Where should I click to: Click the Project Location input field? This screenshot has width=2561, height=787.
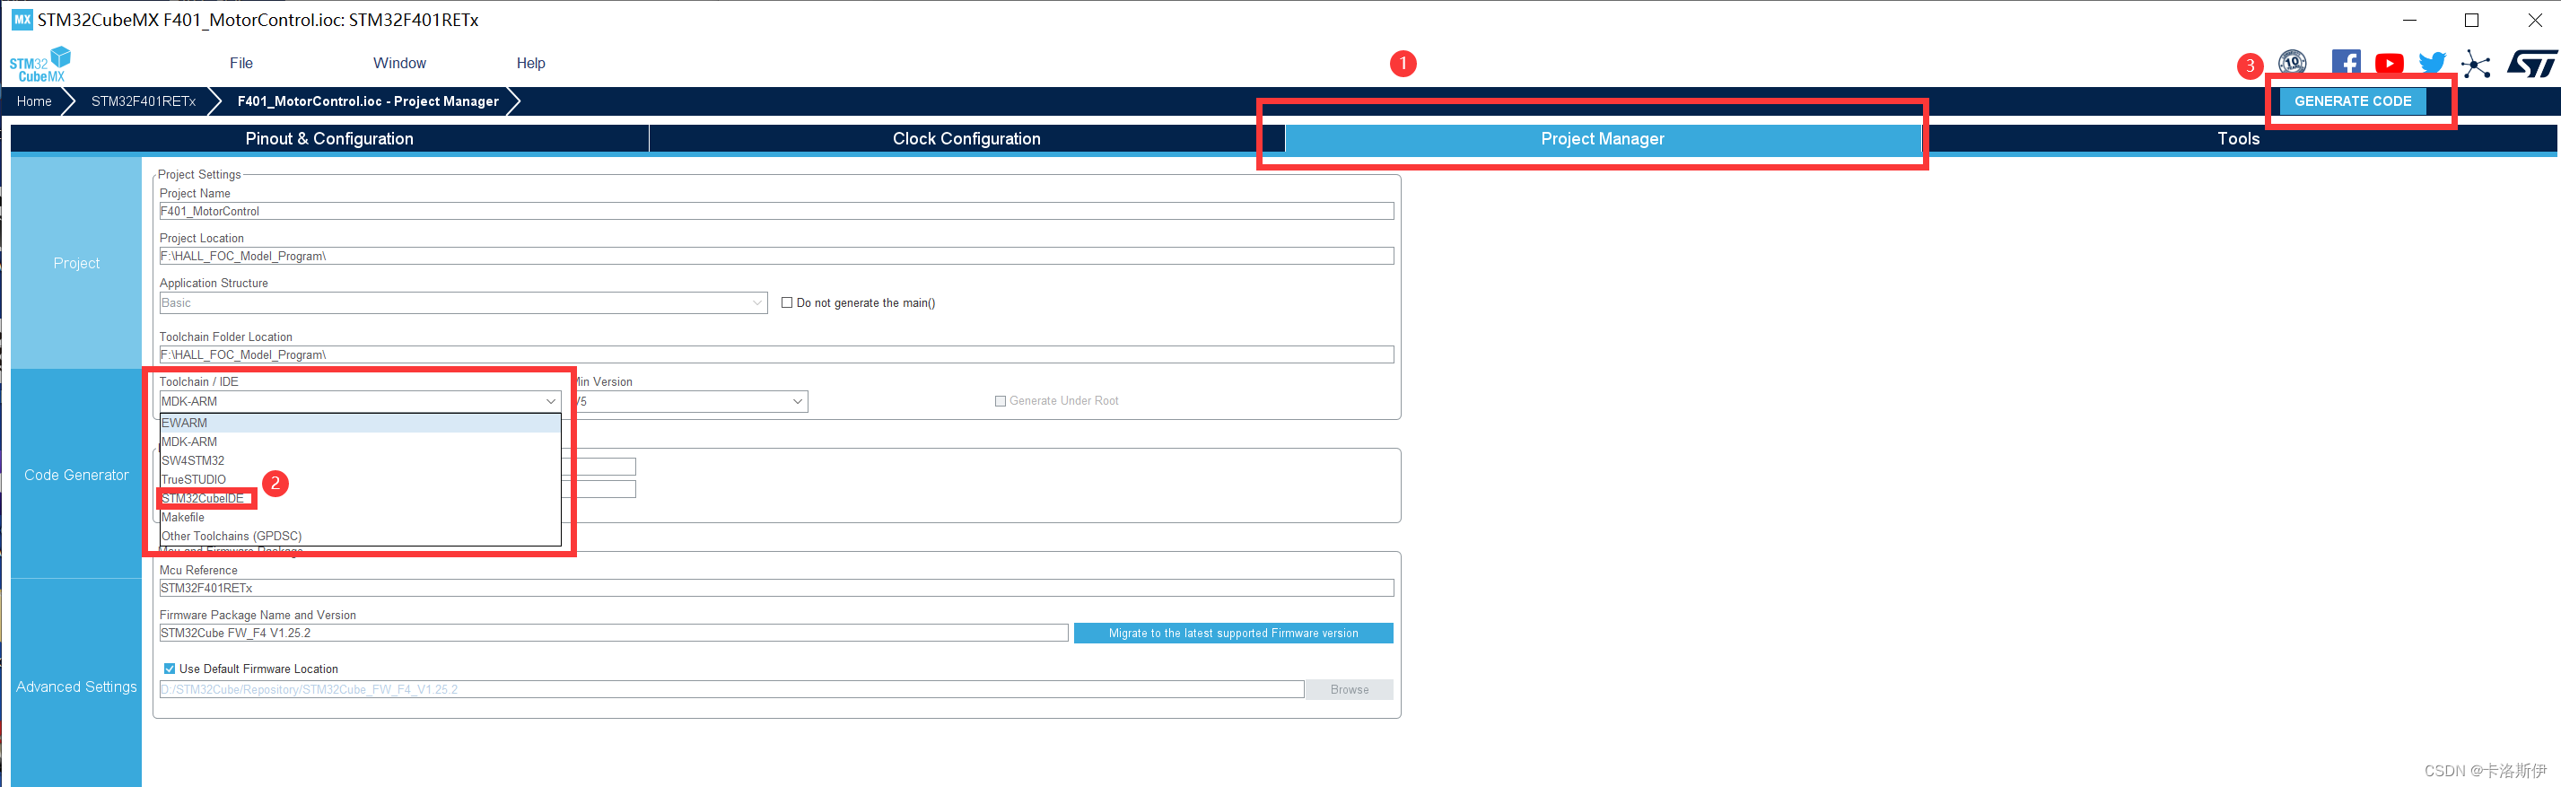click(776, 257)
